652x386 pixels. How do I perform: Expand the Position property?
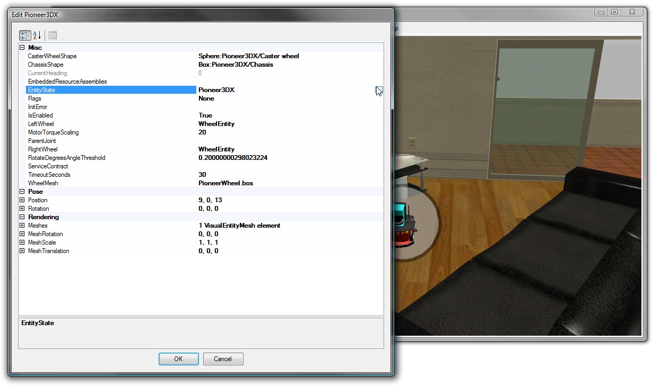[x=22, y=200]
